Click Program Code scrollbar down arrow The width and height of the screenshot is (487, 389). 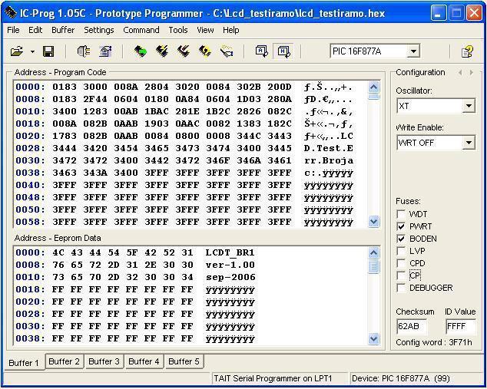373,222
